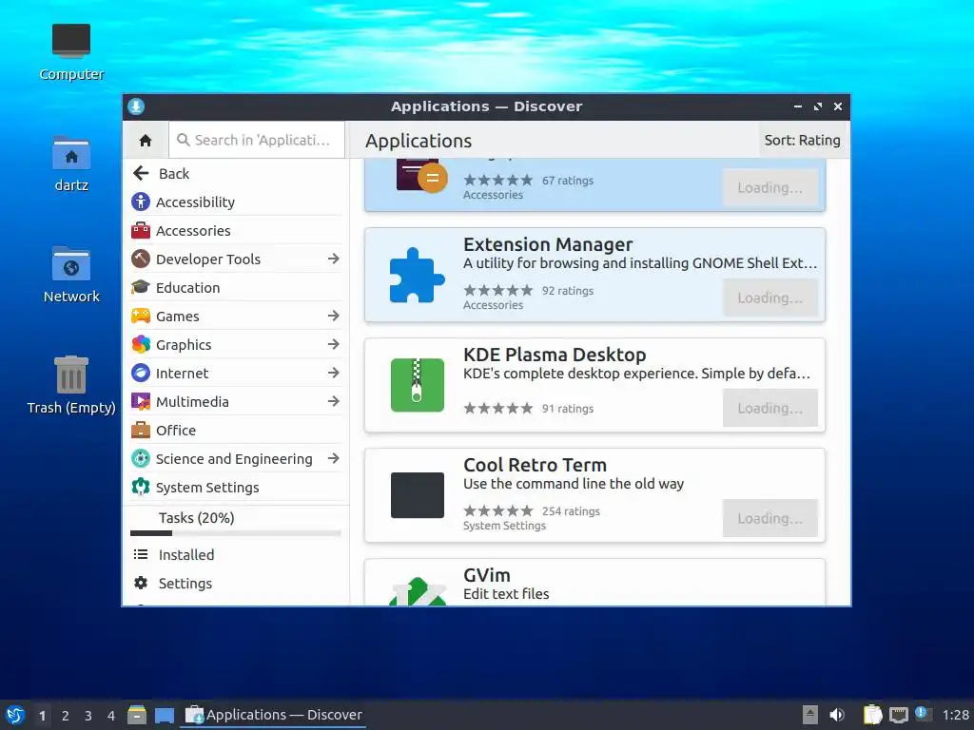Screen dimensions: 974x730
Task: Switch to workspace 2
Action: click(x=66, y=716)
